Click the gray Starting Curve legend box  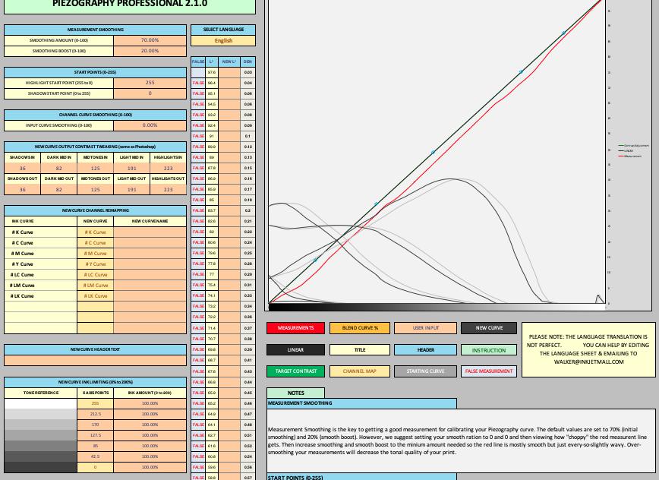point(424,371)
